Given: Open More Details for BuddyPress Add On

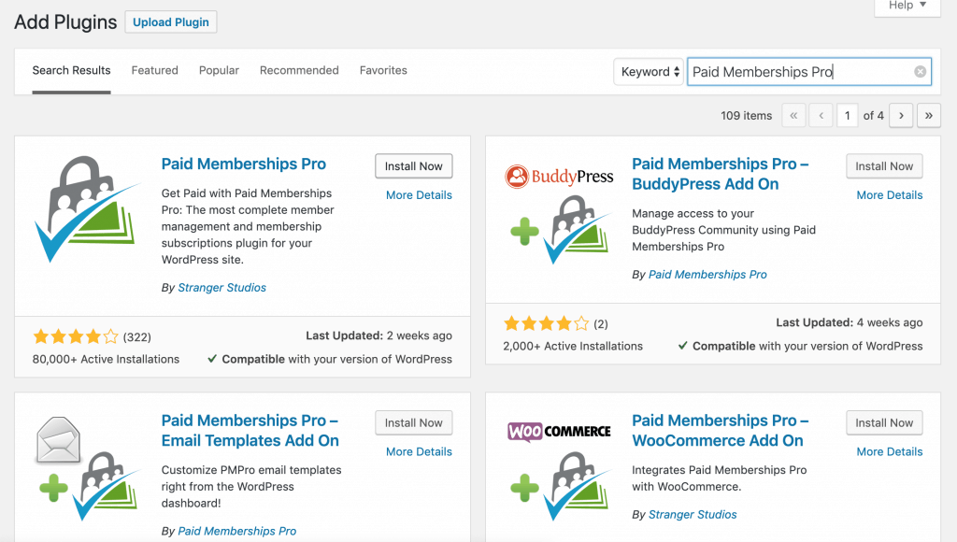Looking at the screenshot, I should click(x=890, y=195).
